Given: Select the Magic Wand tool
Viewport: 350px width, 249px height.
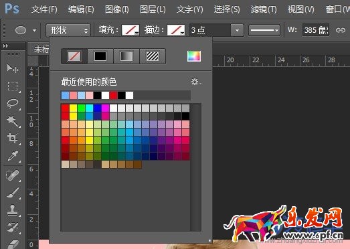Looking at the screenshot, I should pyautogui.click(x=13, y=121).
